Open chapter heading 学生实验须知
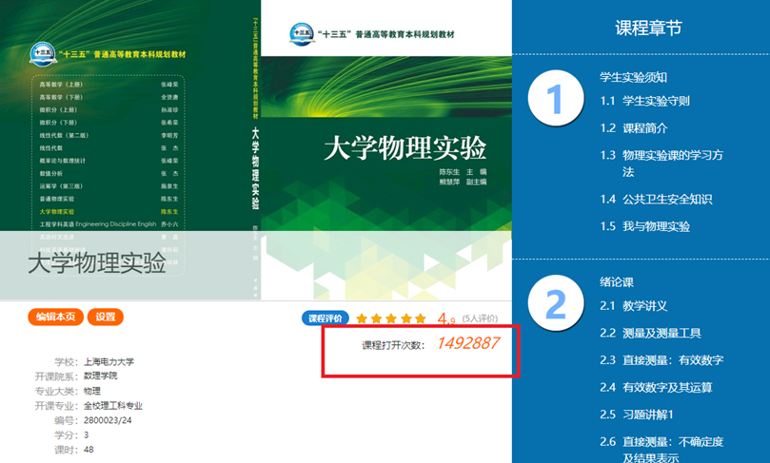This screenshot has width=770, height=463. (x=633, y=77)
